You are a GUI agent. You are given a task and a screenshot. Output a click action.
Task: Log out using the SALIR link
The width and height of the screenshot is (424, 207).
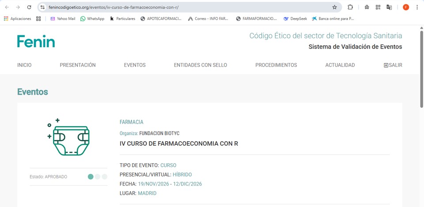(x=393, y=65)
